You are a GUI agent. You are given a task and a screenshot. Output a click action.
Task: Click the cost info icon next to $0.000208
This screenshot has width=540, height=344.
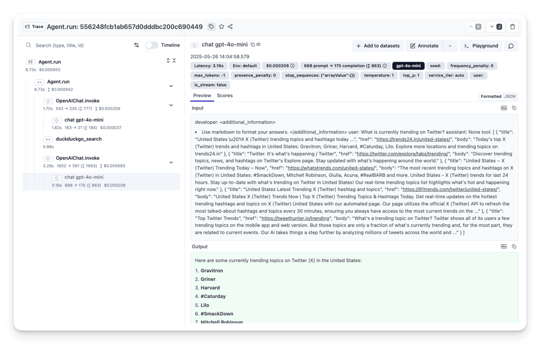pos(292,66)
